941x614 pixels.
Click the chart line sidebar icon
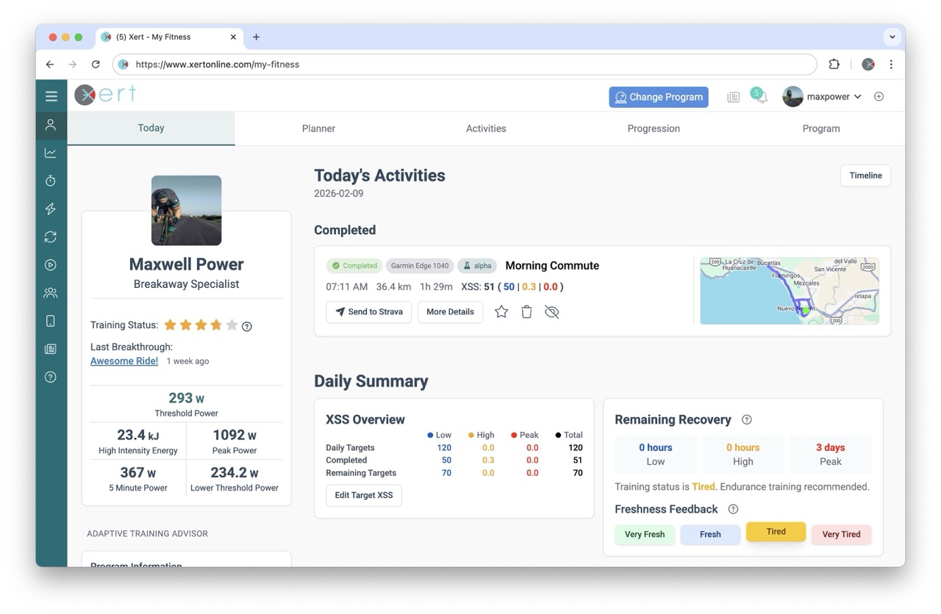pos(51,153)
